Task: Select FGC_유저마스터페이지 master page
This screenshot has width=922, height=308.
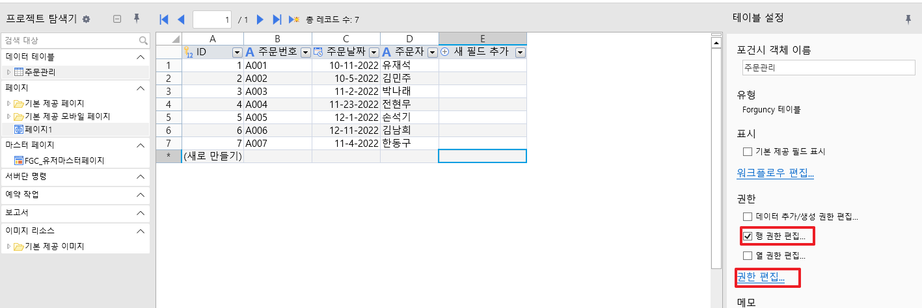Action: tap(64, 160)
